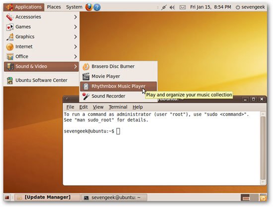The width and height of the screenshot is (273, 207).
Task: Launch Firefox from the top panel
Action: click(89, 7)
